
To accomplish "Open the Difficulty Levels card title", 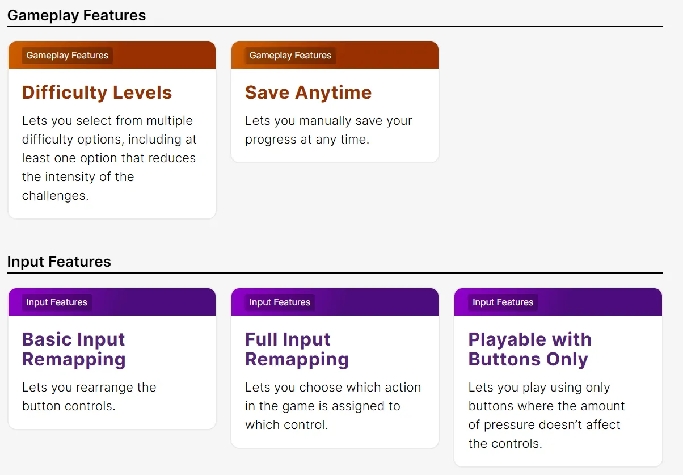I will point(97,93).
